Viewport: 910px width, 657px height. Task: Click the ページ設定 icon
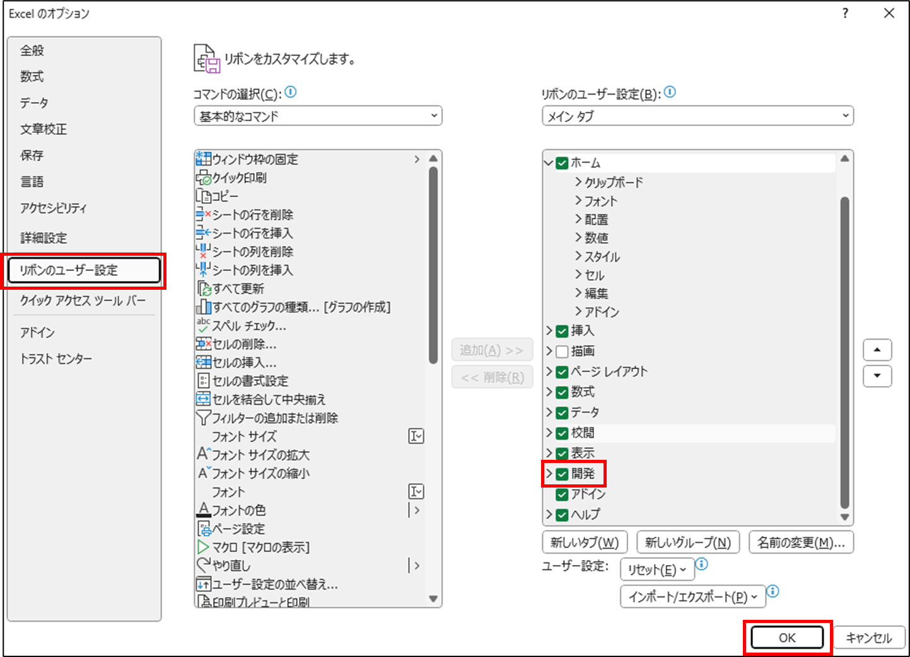click(203, 528)
